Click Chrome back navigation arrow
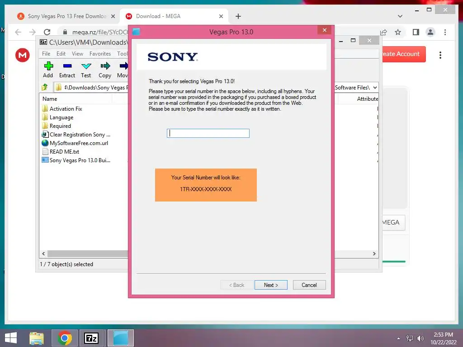Image resolution: width=463 pixels, height=347 pixels. 18,32
